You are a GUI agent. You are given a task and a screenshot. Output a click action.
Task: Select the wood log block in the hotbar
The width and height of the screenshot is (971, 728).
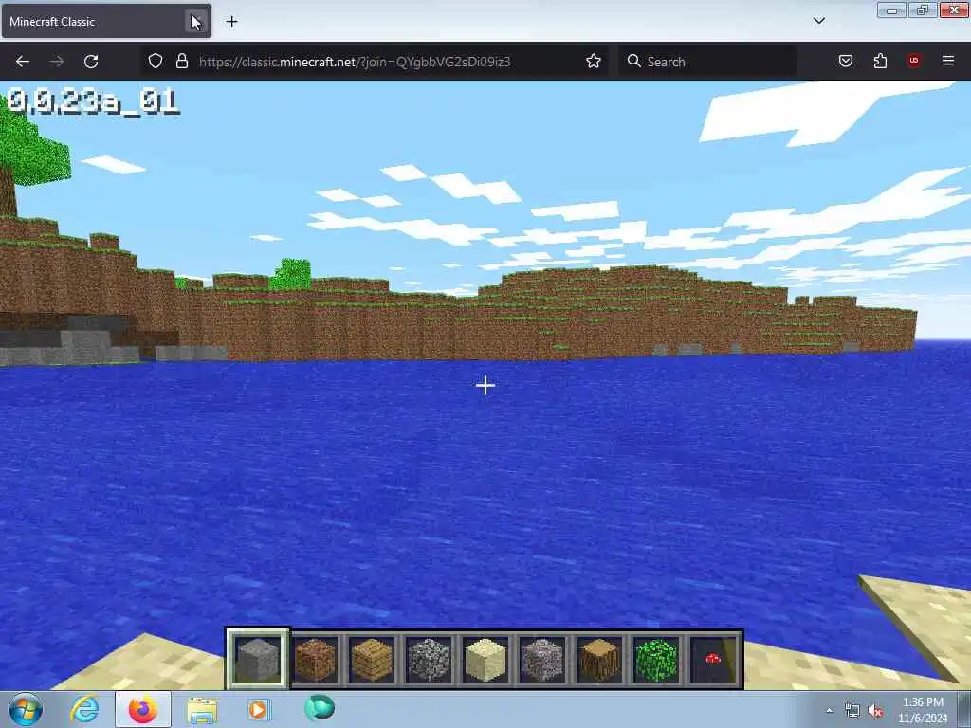pyautogui.click(x=599, y=660)
